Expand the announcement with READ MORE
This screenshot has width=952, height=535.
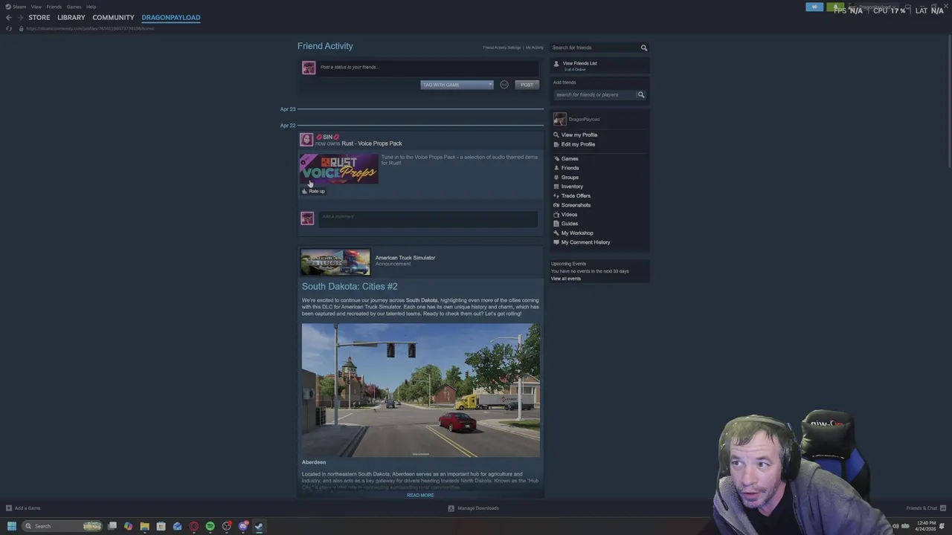tap(420, 495)
